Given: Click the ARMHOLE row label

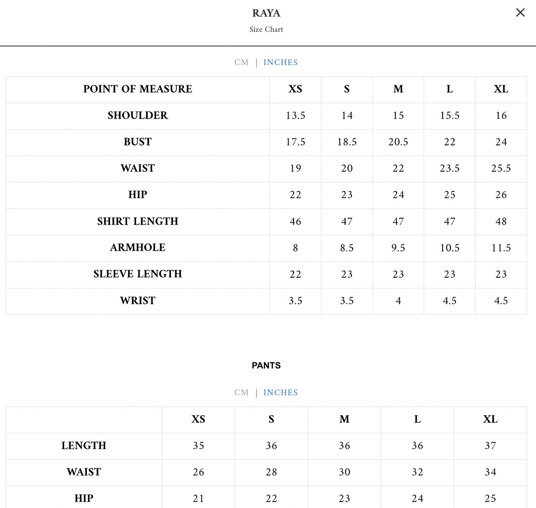Looking at the screenshot, I should 138,247.
